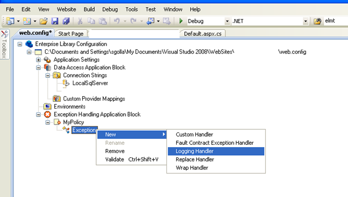This screenshot has width=348, height=197.
Task: Open the File menu
Action: [10, 9]
